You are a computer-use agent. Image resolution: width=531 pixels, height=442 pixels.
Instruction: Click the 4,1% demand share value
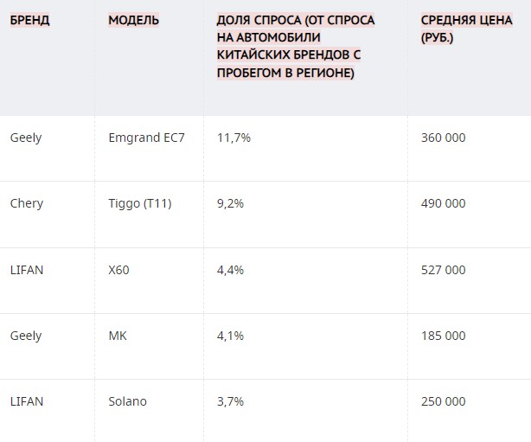[x=230, y=336]
